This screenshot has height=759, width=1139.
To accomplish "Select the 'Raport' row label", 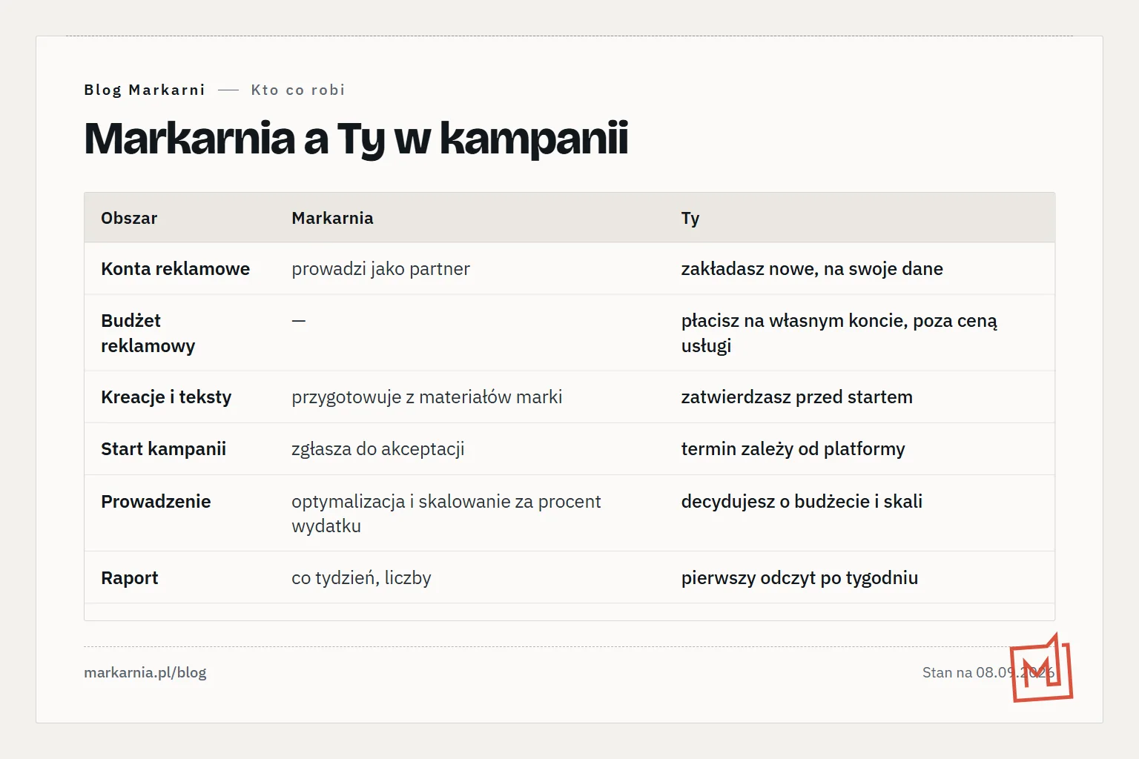I will point(130,577).
